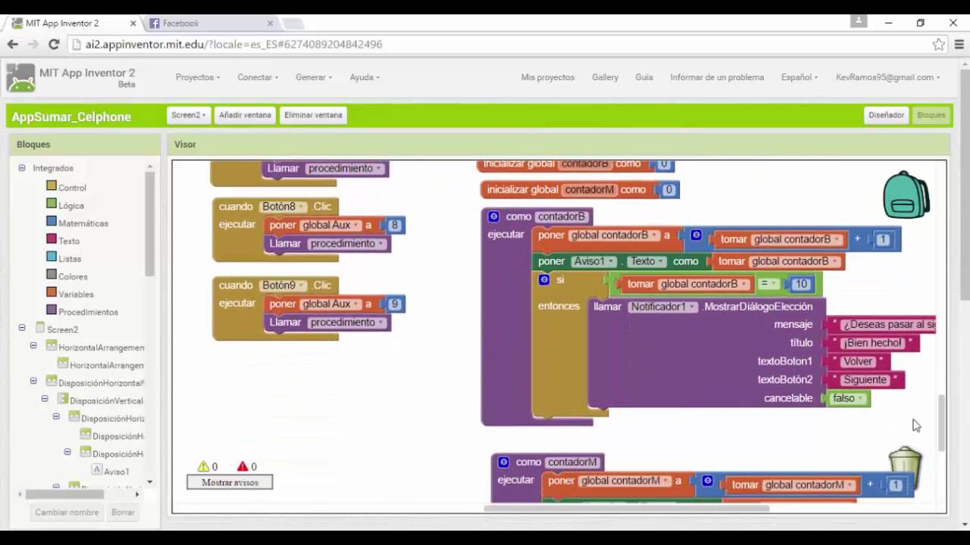The width and height of the screenshot is (970, 545).
Task: Open Mis proyectos link
Action: tap(548, 77)
